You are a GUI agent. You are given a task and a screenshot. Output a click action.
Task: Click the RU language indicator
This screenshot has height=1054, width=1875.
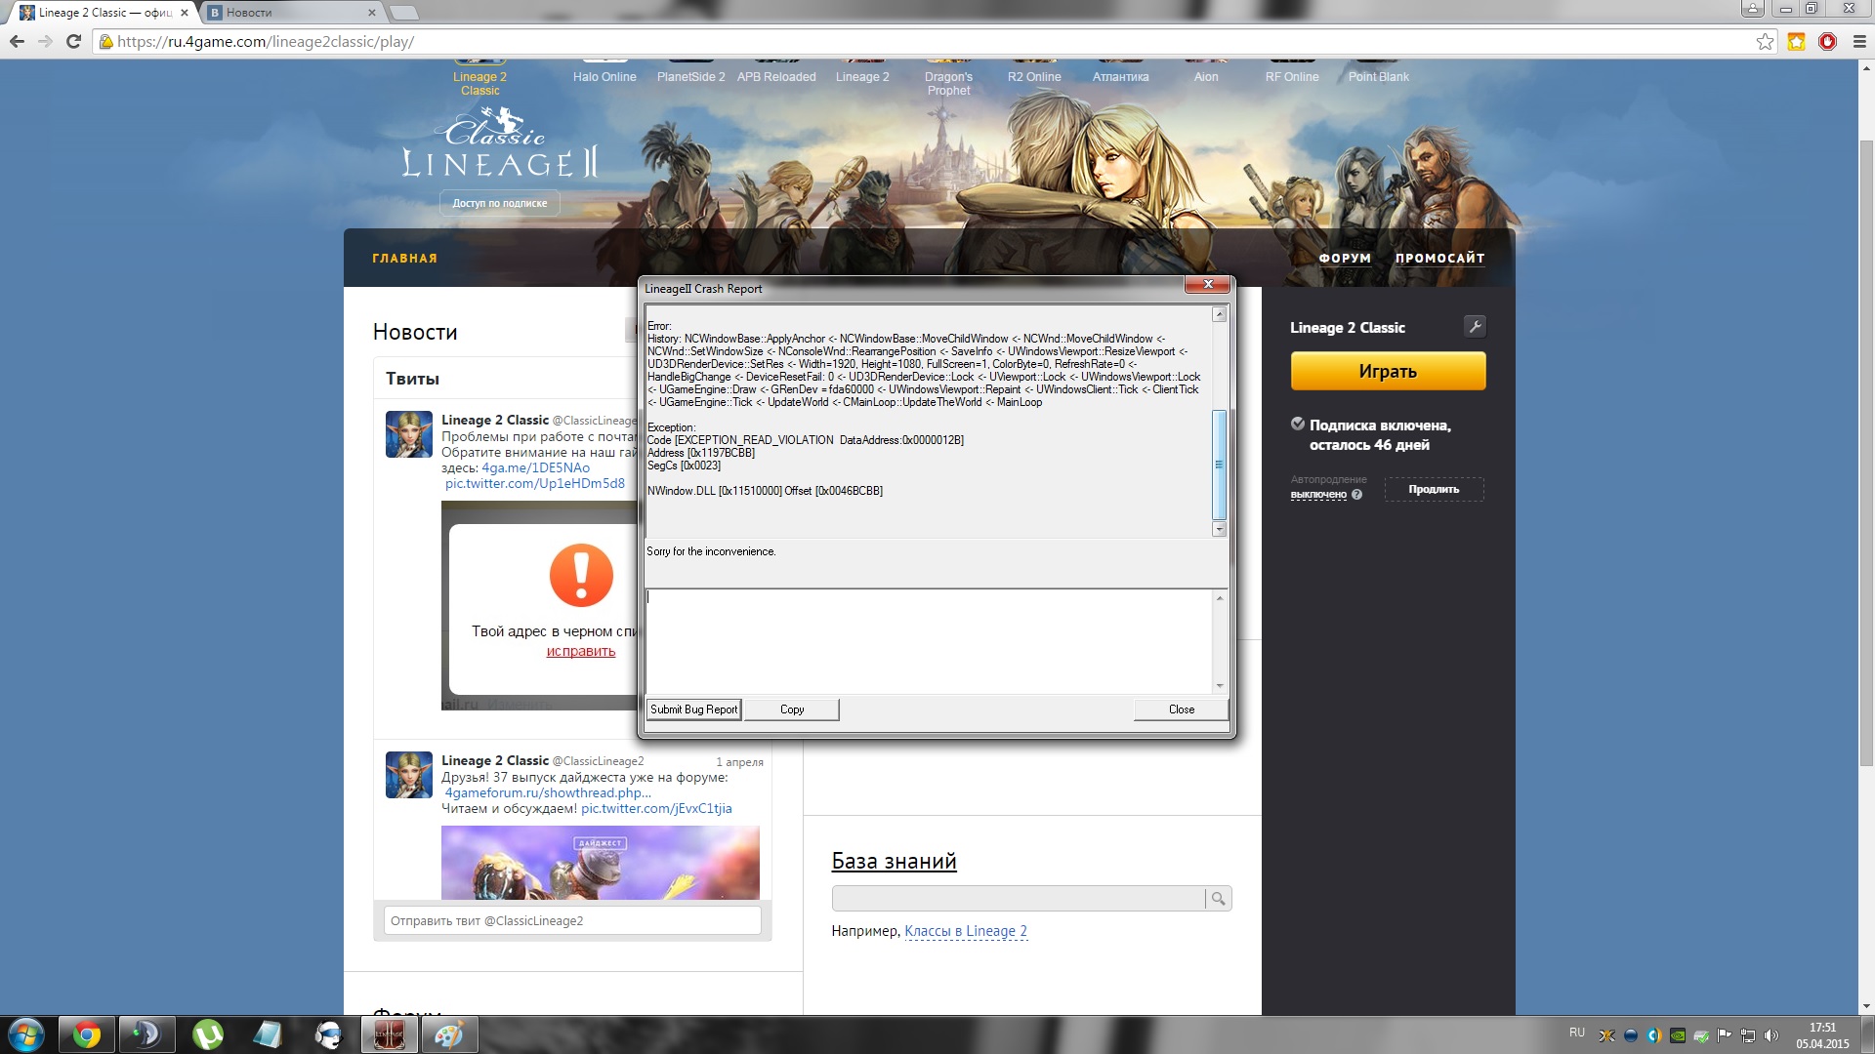1577,1032
